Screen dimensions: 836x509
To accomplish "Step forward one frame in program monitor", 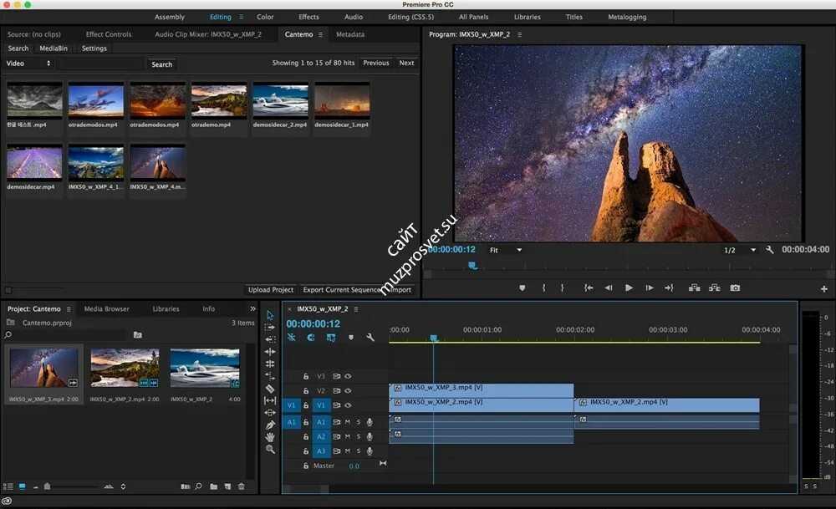I will [x=649, y=288].
